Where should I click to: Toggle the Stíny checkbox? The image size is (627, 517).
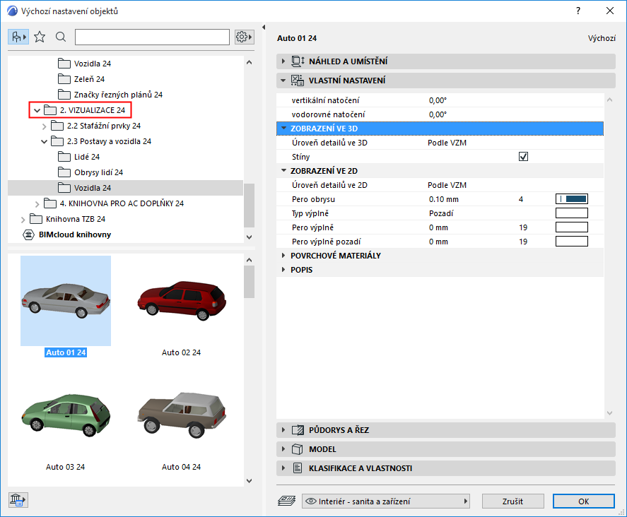[523, 157]
